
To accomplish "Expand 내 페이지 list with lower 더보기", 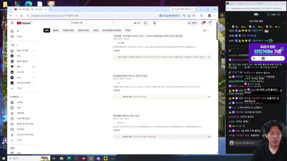I will 19,140.
